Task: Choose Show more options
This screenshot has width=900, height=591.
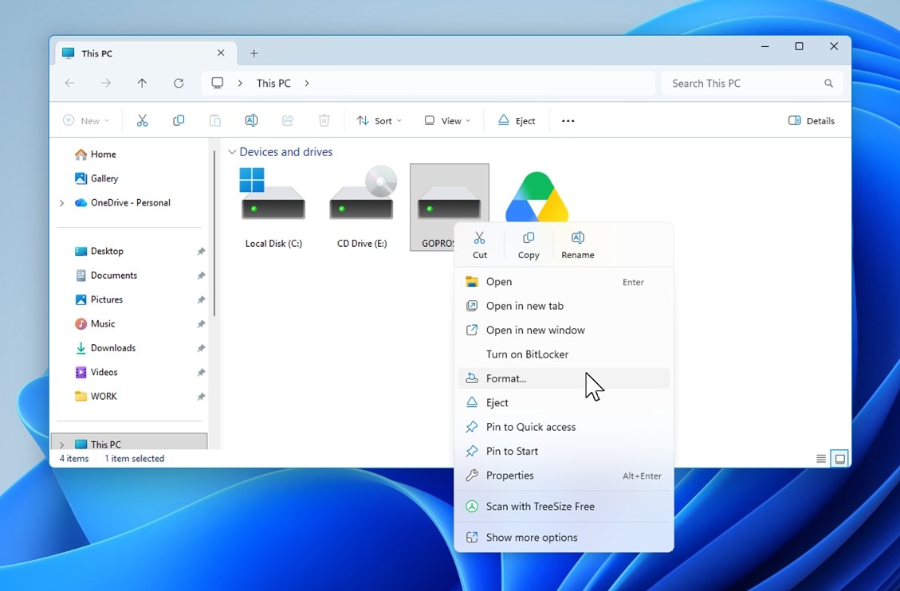Action: 564,537
